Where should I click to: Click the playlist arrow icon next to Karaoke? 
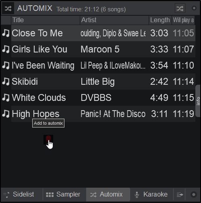(180, 195)
